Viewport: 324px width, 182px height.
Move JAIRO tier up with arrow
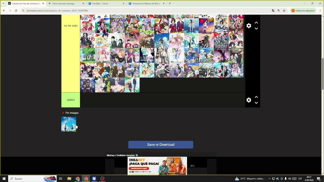tap(256, 97)
